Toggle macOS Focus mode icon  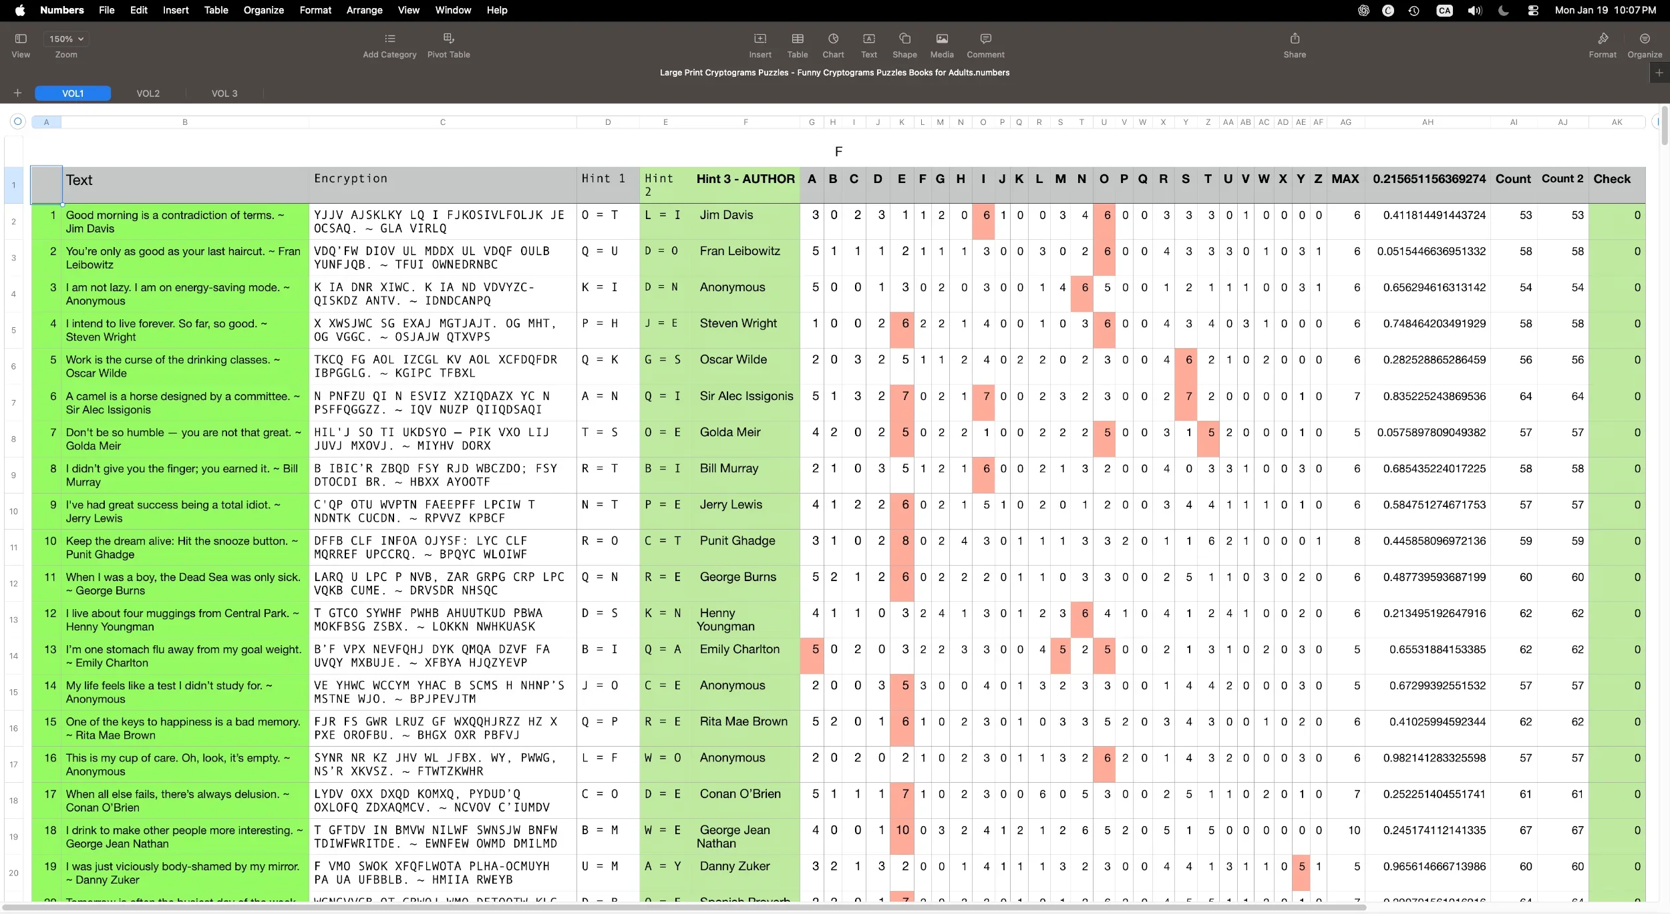1503,10
